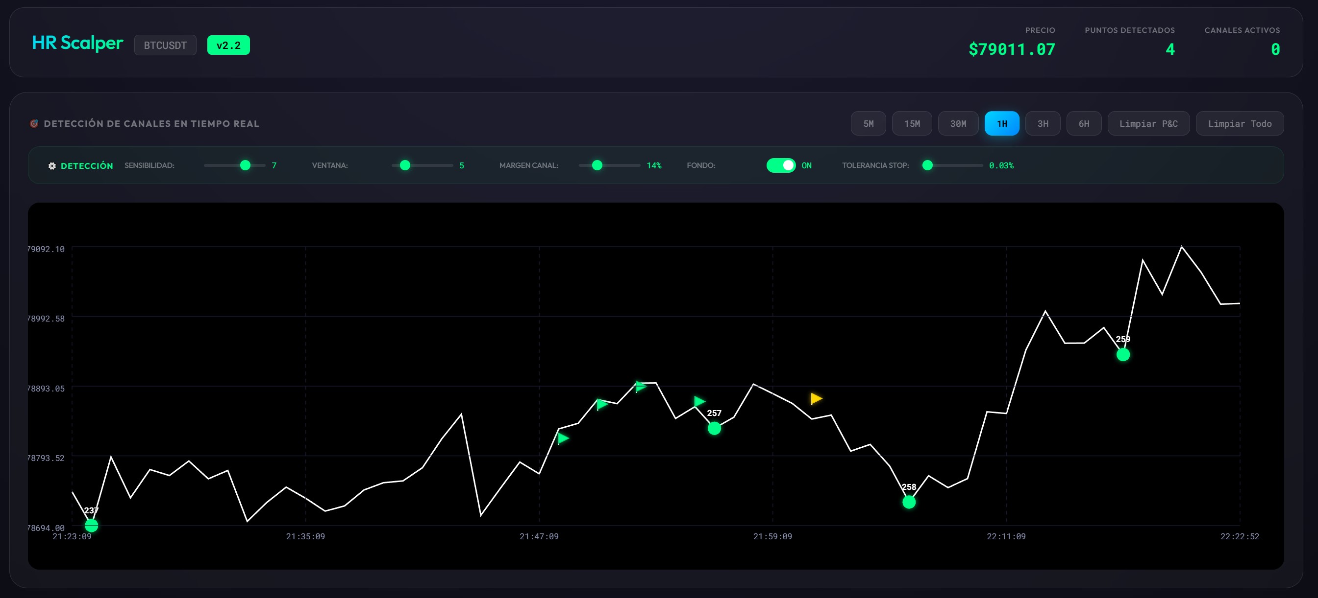The width and height of the screenshot is (1318, 598).
Task: Click detected point 258 marker
Action: click(909, 502)
